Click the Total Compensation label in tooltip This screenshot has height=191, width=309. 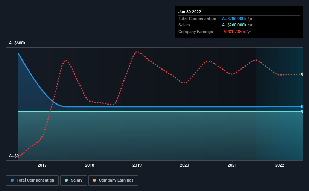(x=197, y=18)
